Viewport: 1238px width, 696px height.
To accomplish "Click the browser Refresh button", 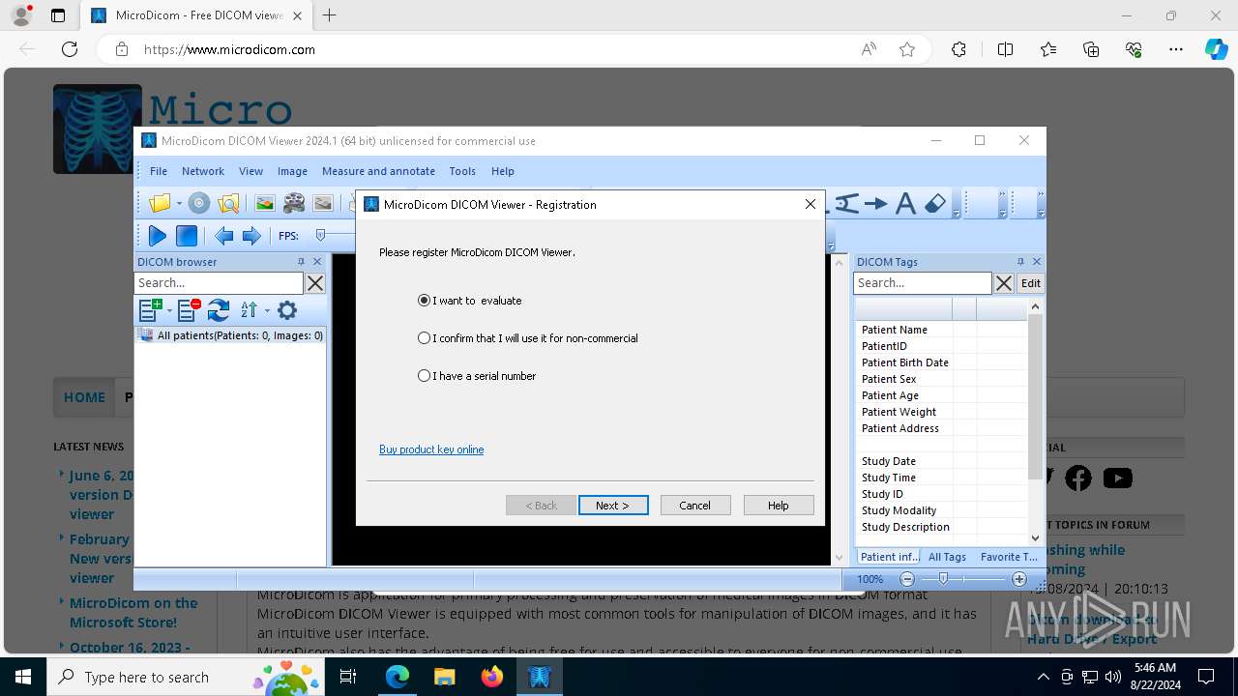I will pyautogui.click(x=70, y=49).
